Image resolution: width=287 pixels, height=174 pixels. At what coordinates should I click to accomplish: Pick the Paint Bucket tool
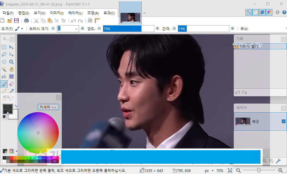pos(4,77)
